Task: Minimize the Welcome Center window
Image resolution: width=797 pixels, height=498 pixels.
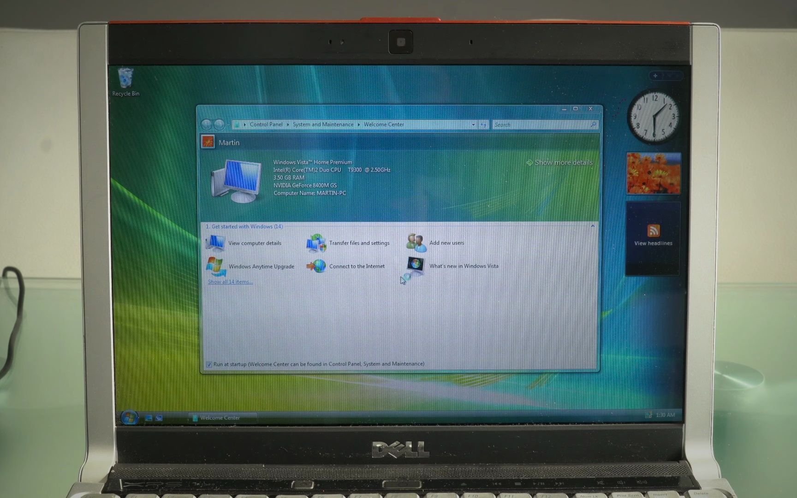Action: pyautogui.click(x=564, y=109)
